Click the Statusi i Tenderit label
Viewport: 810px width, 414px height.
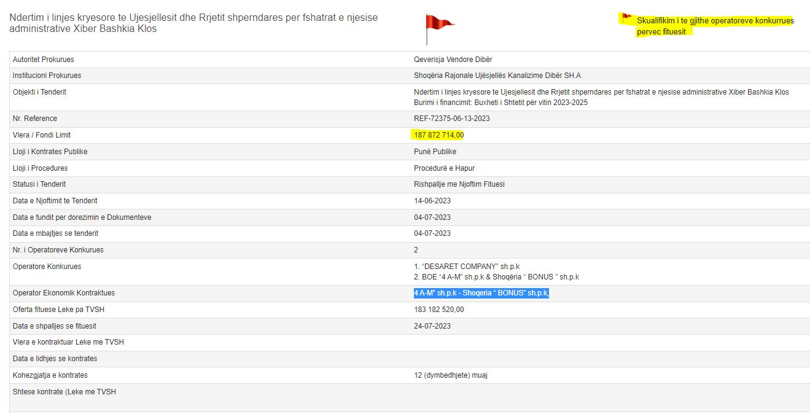(39, 184)
